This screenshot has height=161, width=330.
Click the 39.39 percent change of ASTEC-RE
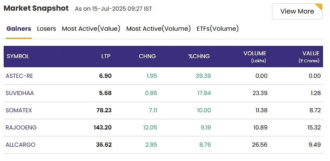click(x=203, y=76)
